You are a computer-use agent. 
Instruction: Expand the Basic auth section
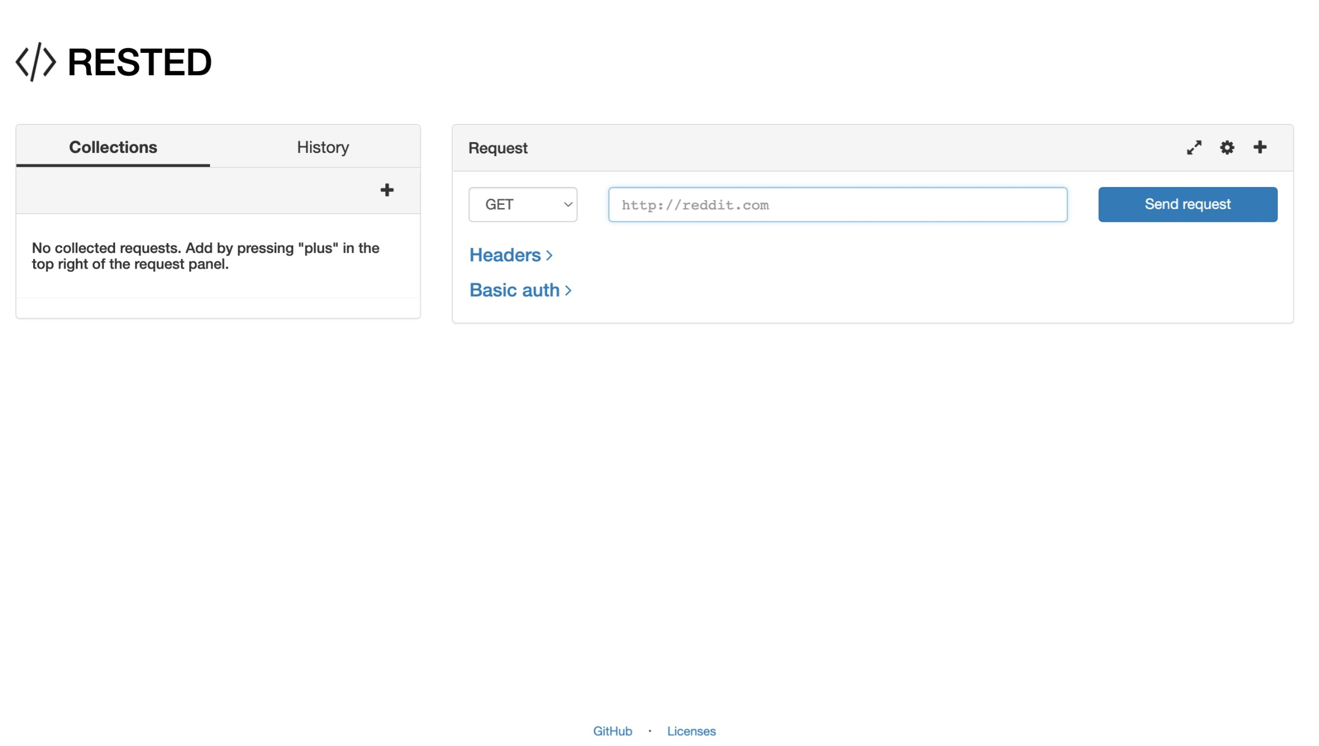(x=514, y=290)
